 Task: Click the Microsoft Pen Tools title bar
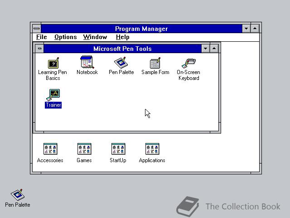122,49
